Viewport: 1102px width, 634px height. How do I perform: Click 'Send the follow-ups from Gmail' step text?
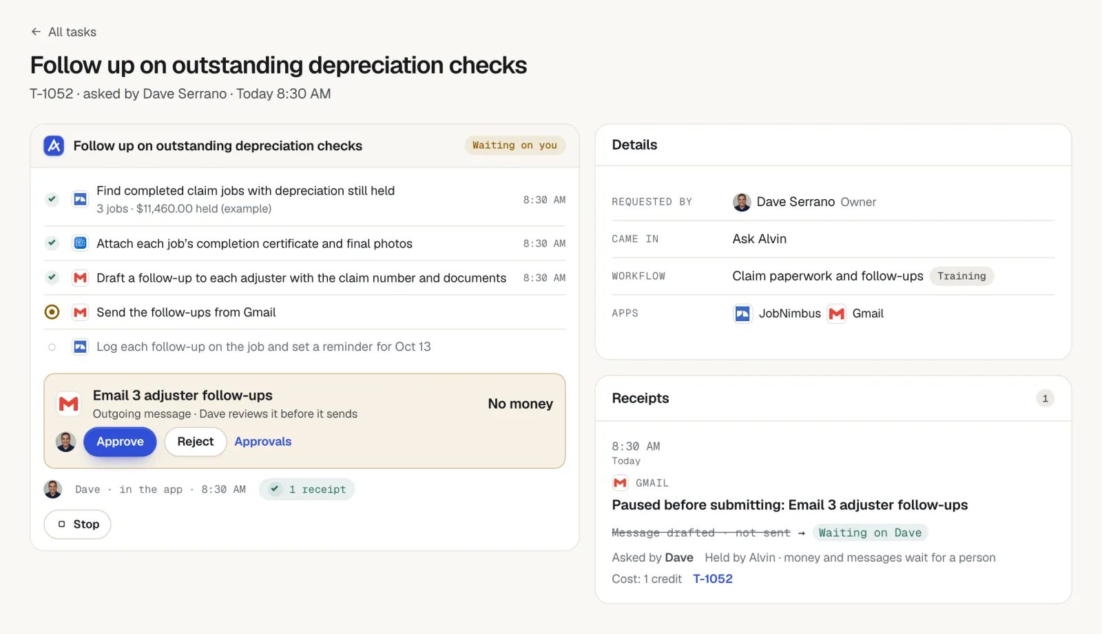186,312
